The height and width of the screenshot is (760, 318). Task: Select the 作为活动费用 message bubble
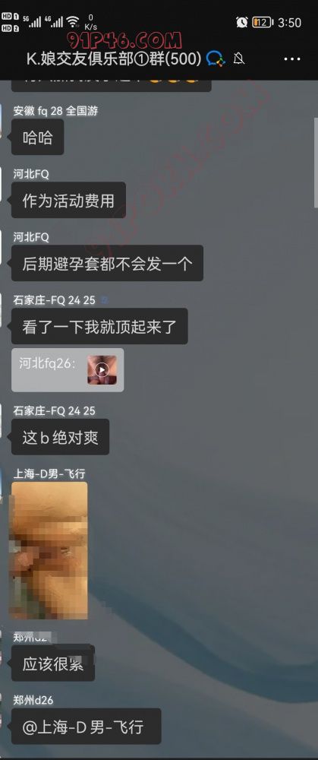pyautogui.click(x=68, y=200)
